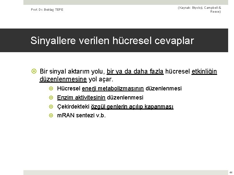This screenshot has width=234, height=175.
Task: Click the sub-bullet 'Hücresel enerji metabolizmasının düzenlenmesi'
Action: click(119, 88)
